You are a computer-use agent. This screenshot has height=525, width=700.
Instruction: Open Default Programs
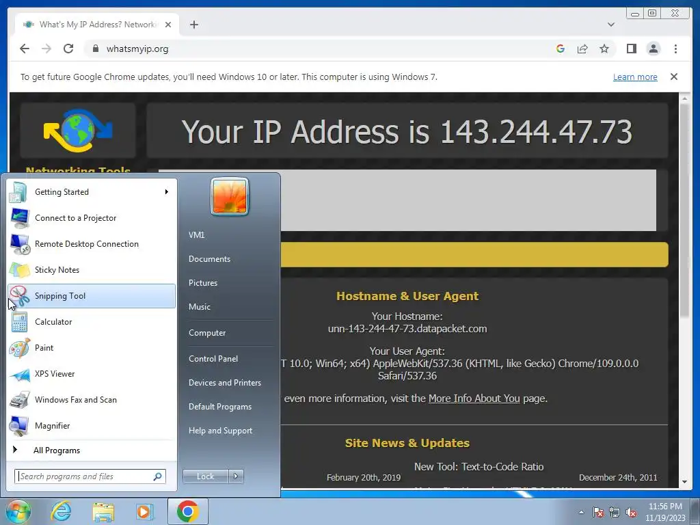[219, 407]
